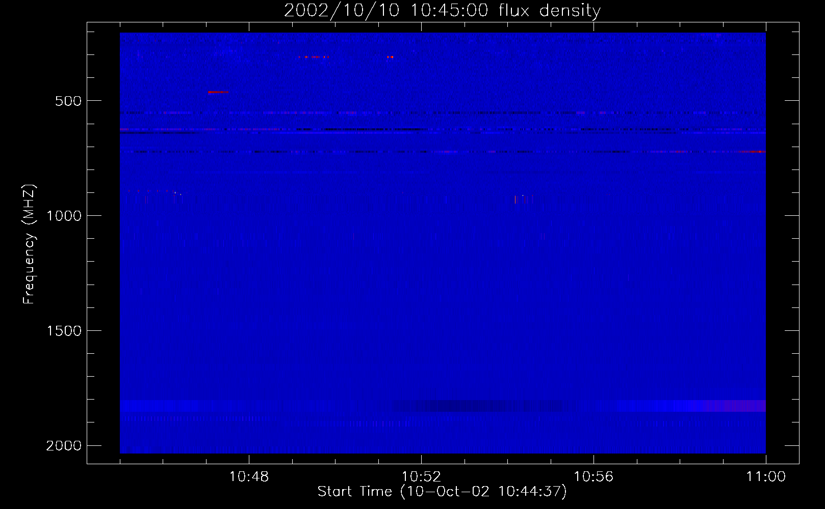Image resolution: width=825 pixels, height=509 pixels.
Task: Click the 10:52 time tick label
Action: 421,477
